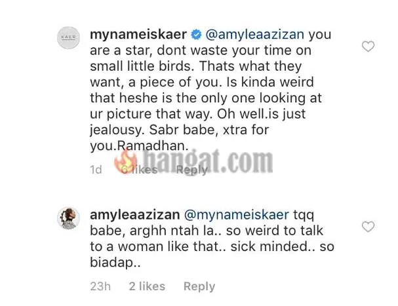Viewport: 398px width, 306px height.
Task: Click the blue verified badge
Action: (196, 35)
